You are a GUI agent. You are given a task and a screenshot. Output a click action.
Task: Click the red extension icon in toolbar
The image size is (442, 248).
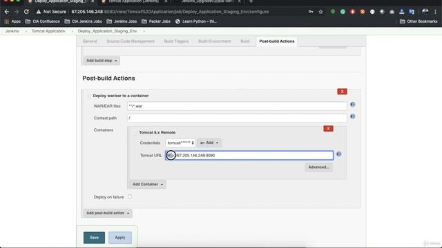(x=353, y=12)
